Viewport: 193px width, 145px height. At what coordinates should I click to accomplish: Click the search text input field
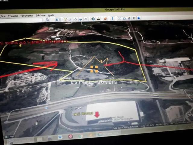[21, 20]
